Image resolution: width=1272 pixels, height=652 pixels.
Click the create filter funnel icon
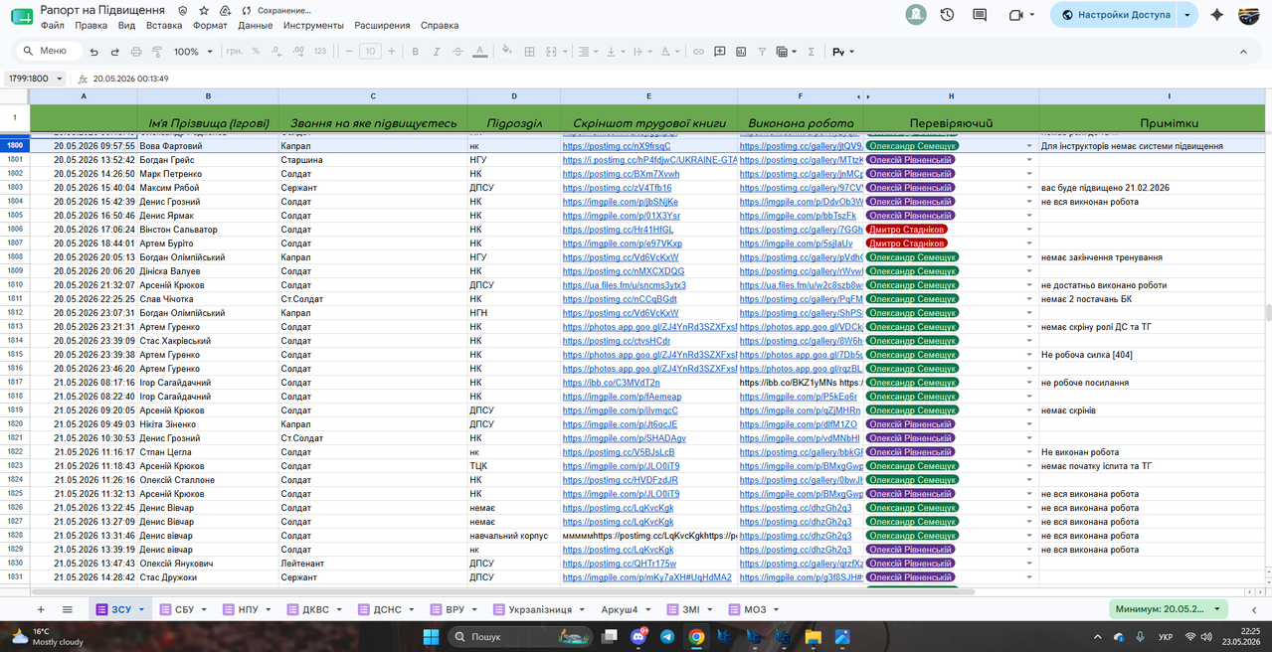coord(762,52)
